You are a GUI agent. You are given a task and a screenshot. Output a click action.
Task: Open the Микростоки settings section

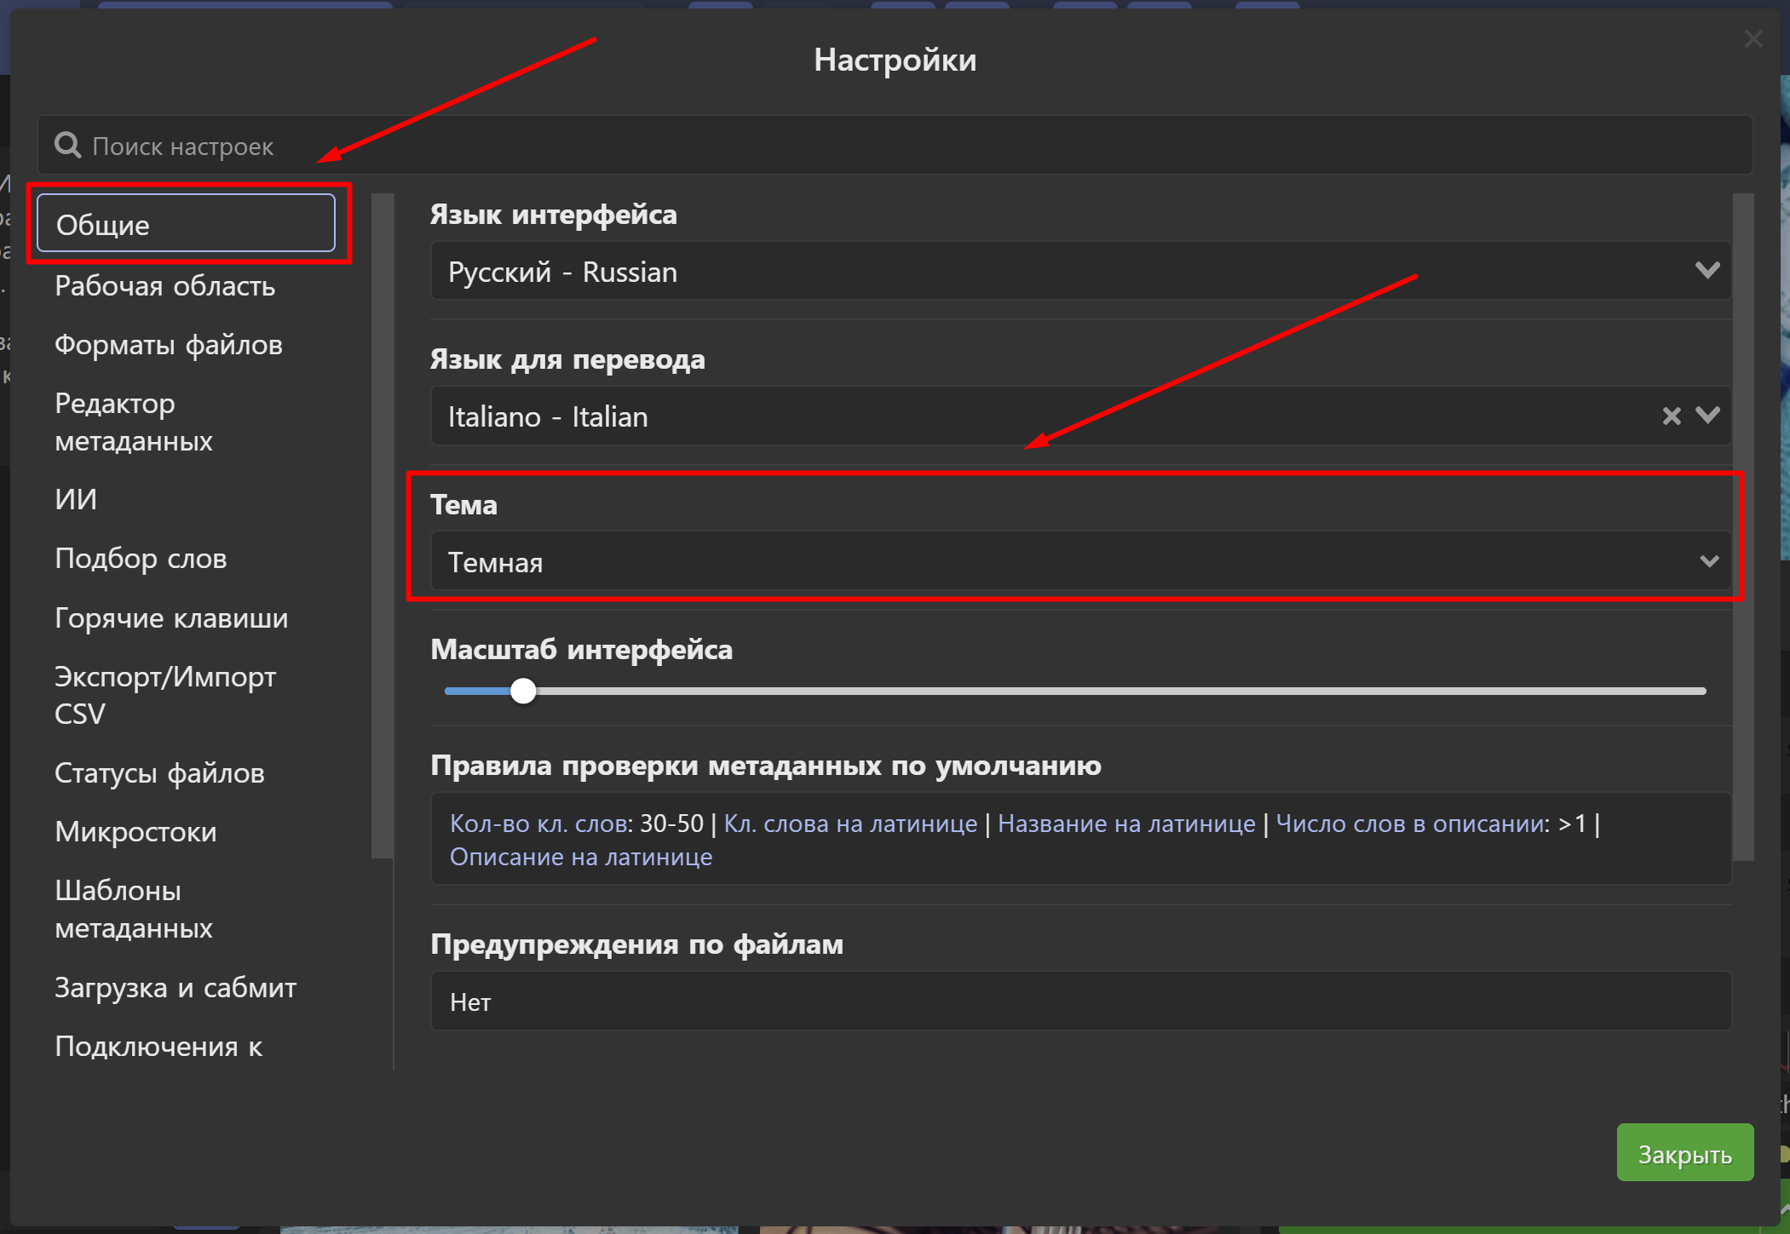pos(135,832)
